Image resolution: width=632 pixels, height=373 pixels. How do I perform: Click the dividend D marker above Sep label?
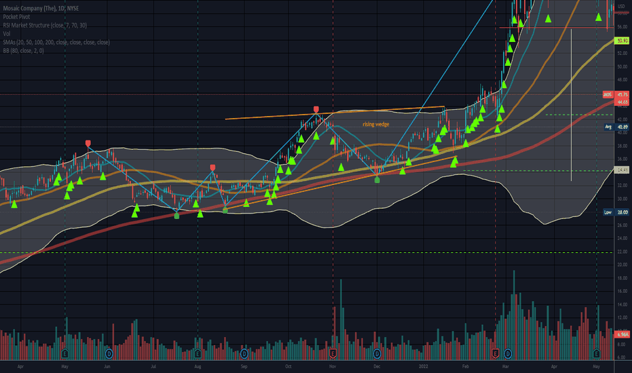244,353
